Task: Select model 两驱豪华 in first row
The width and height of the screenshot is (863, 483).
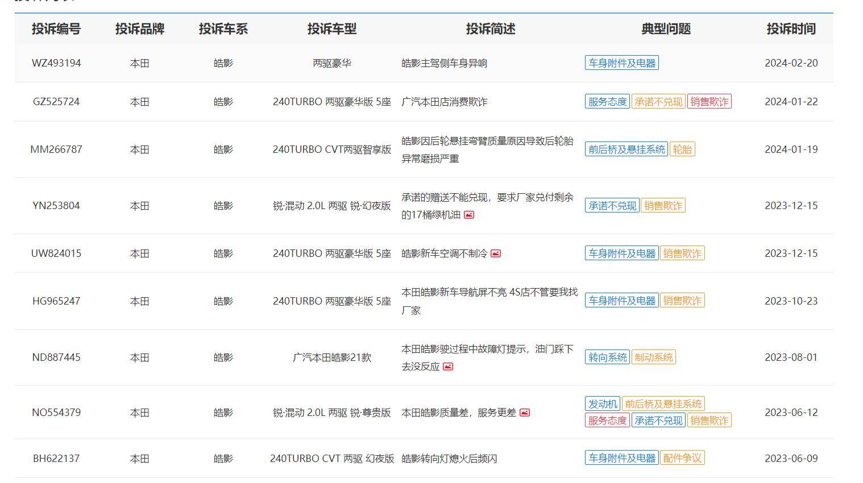Action: coord(332,63)
